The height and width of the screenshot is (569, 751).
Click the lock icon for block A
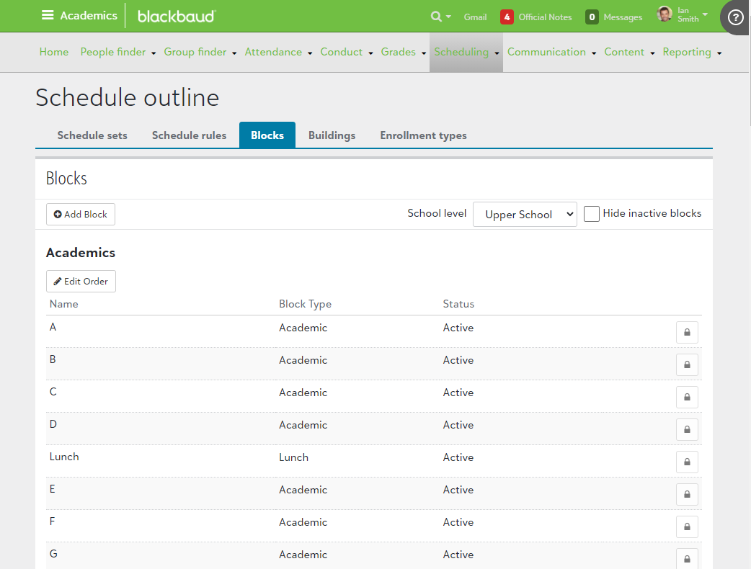pyautogui.click(x=687, y=332)
